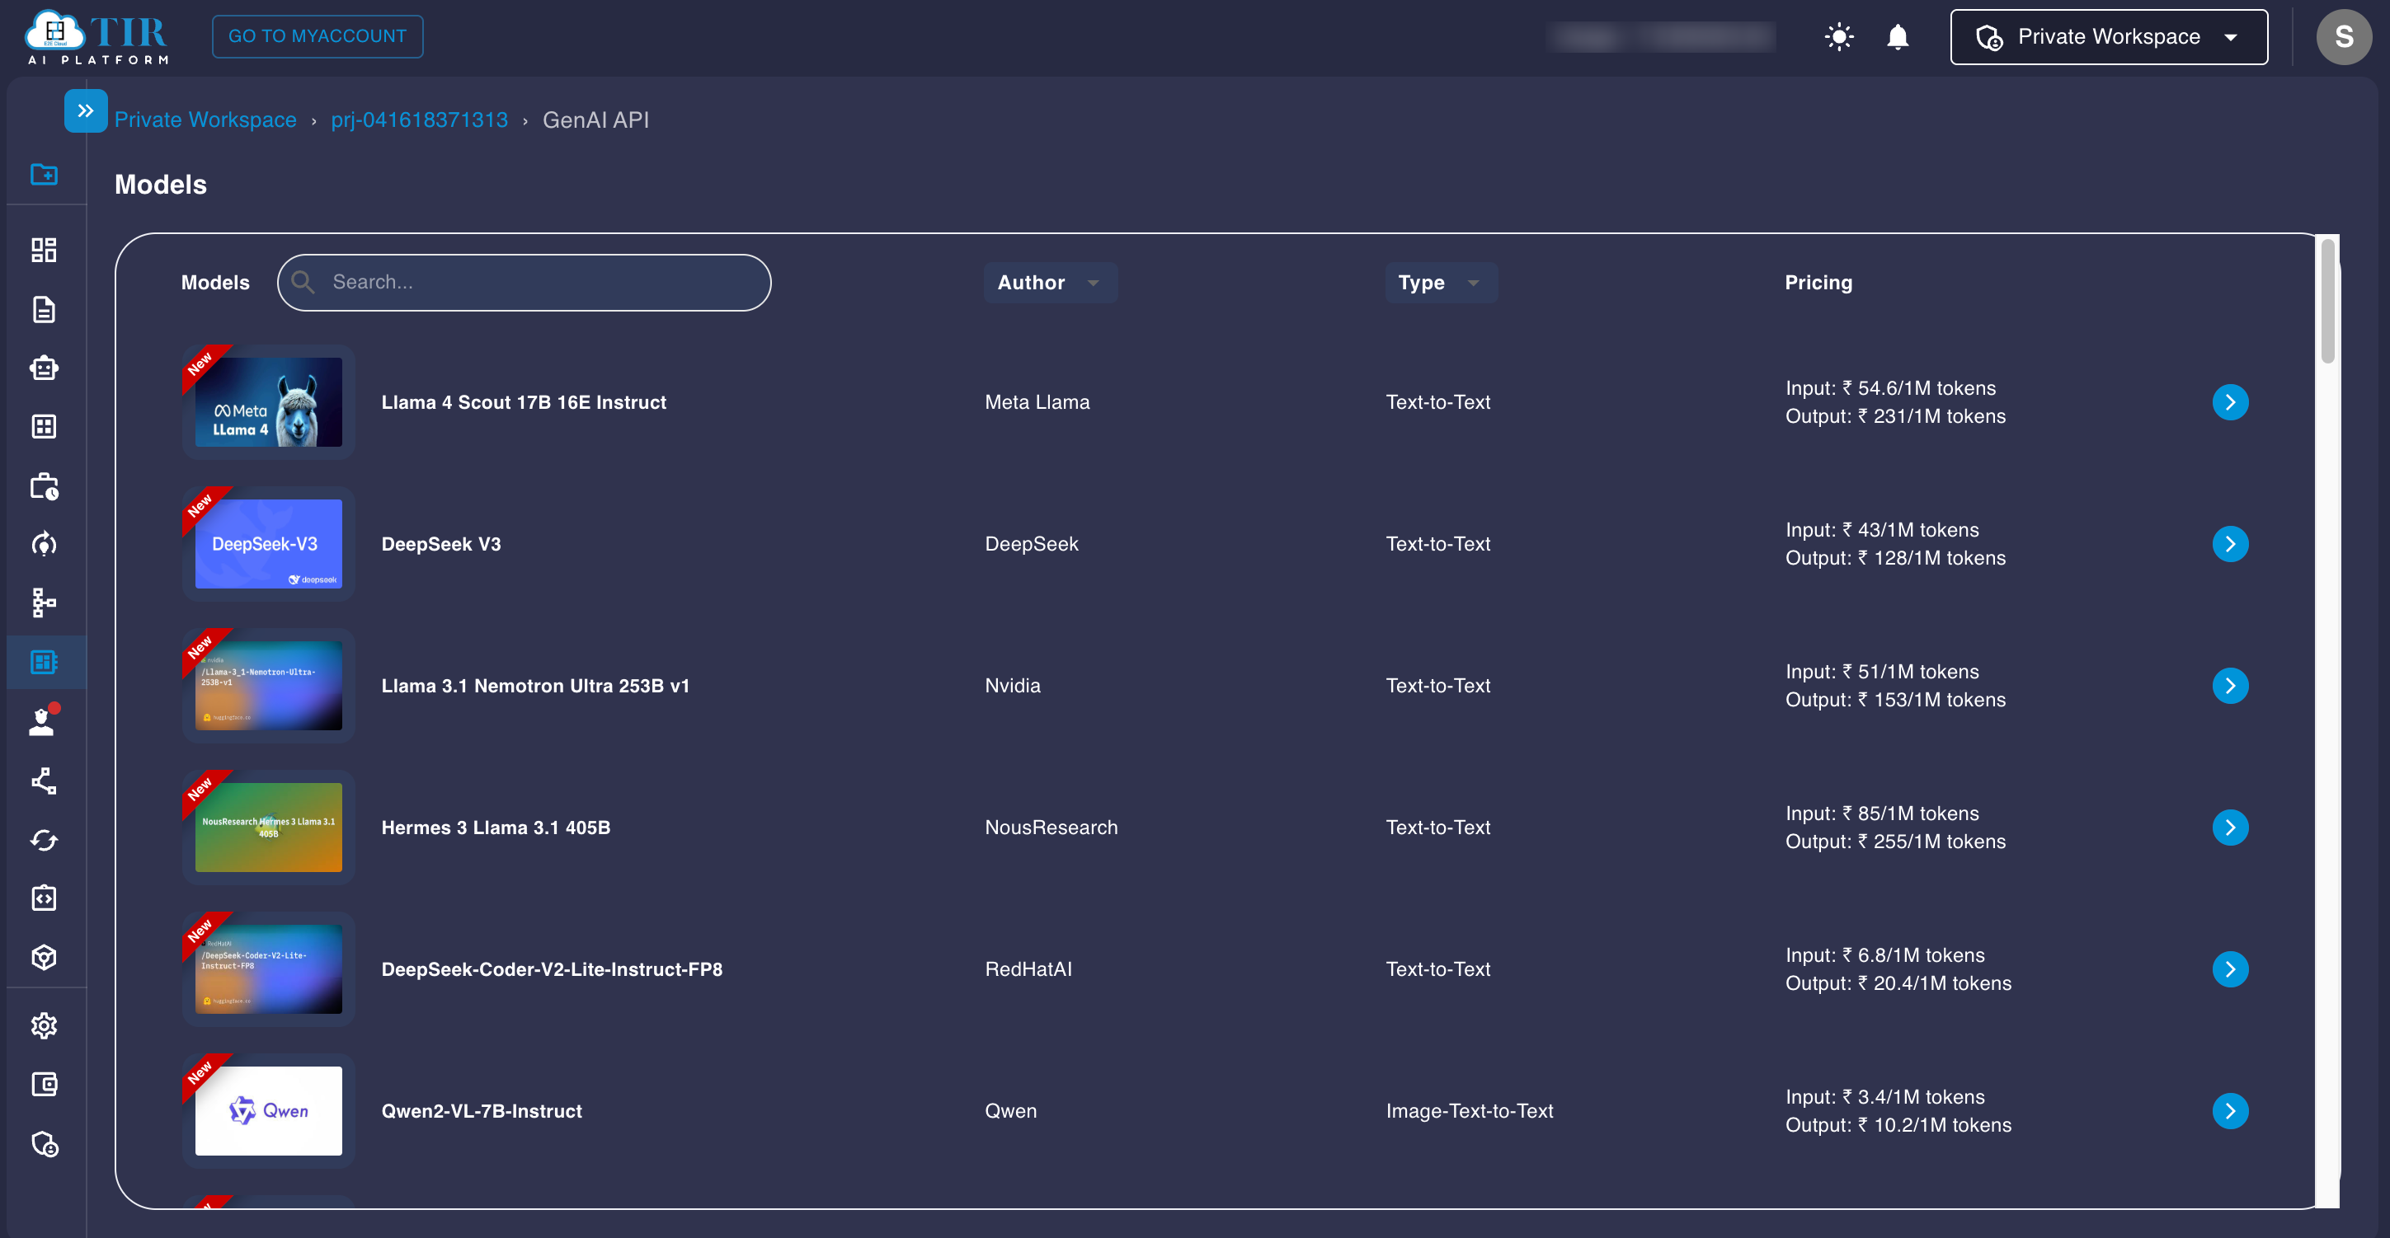This screenshot has width=2390, height=1238.
Task: Click 'Image-Text-to-Text' type cell
Action: pyautogui.click(x=1469, y=1111)
